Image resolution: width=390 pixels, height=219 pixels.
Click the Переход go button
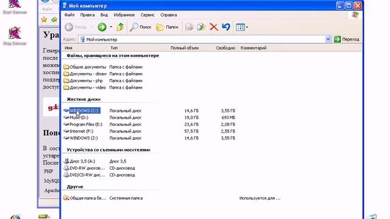point(347,39)
